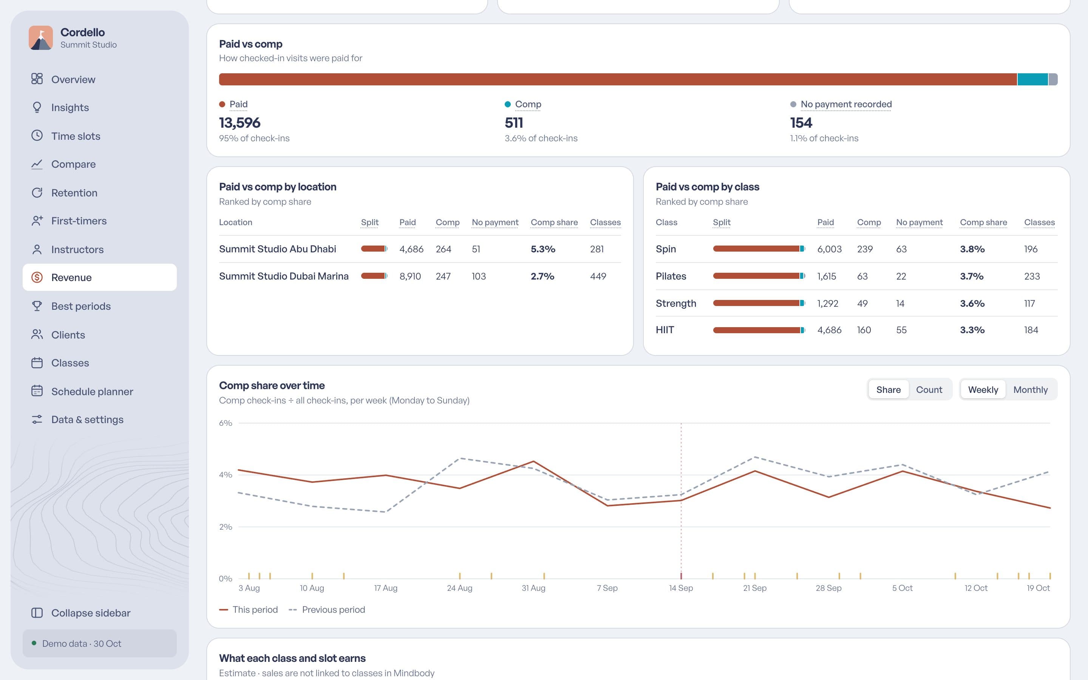Click the Paid legend label
Screen dimensions: 1088x680
238,104
